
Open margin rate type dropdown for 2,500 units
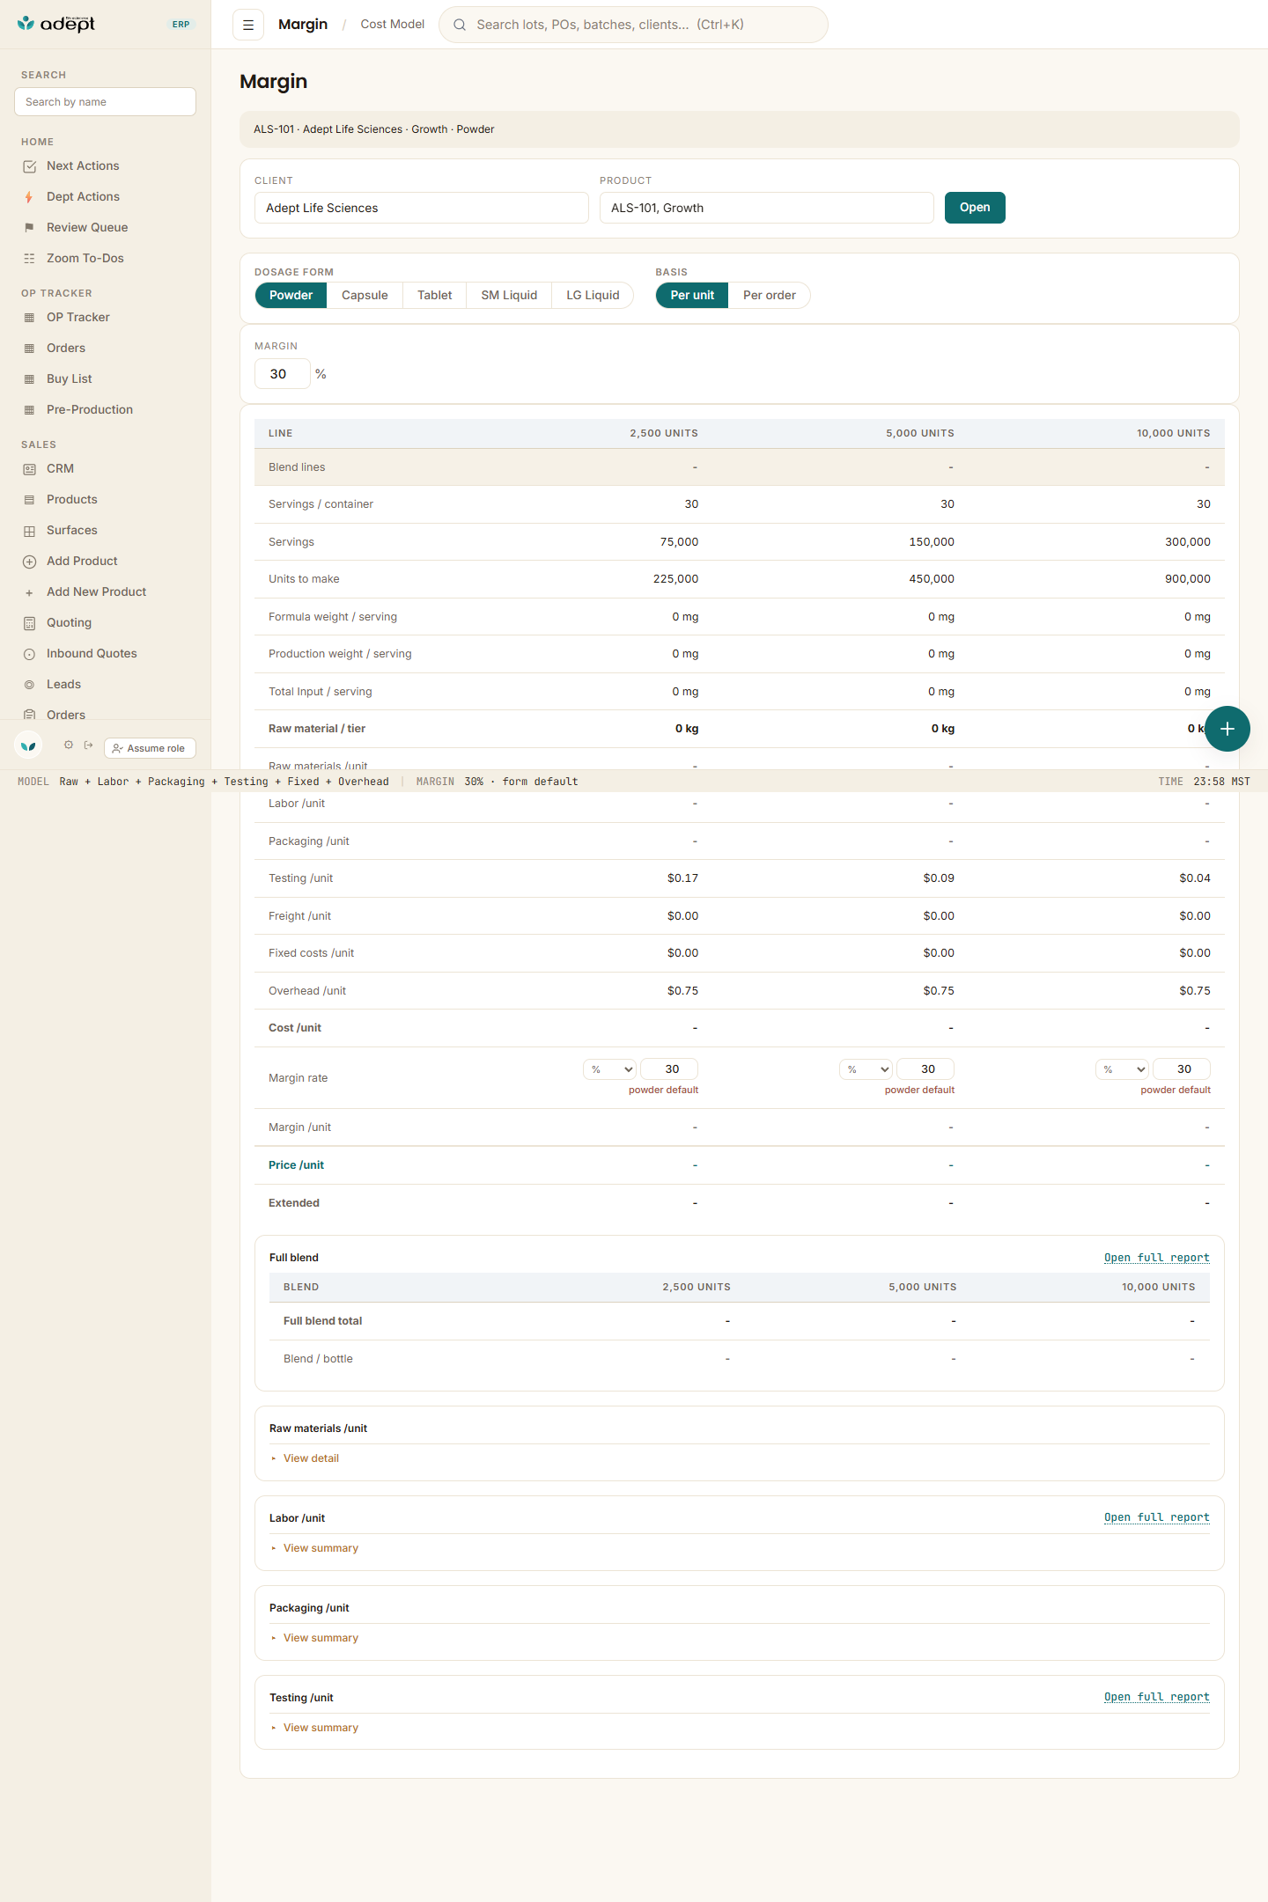610,1069
